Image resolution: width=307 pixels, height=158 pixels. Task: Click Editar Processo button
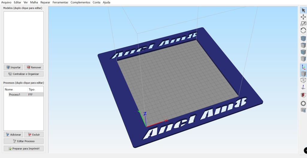[23, 141]
